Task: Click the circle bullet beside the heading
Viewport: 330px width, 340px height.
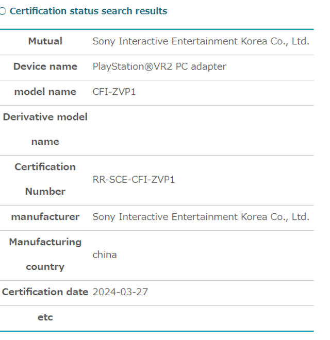Action: [3, 11]
